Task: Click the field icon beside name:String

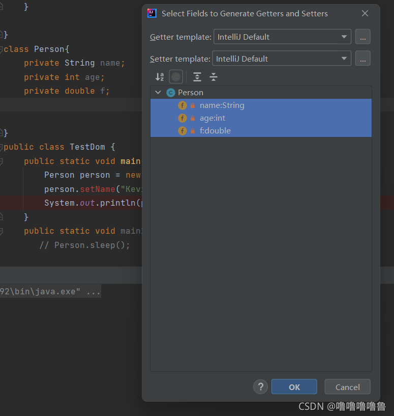Action: point(183,105)
